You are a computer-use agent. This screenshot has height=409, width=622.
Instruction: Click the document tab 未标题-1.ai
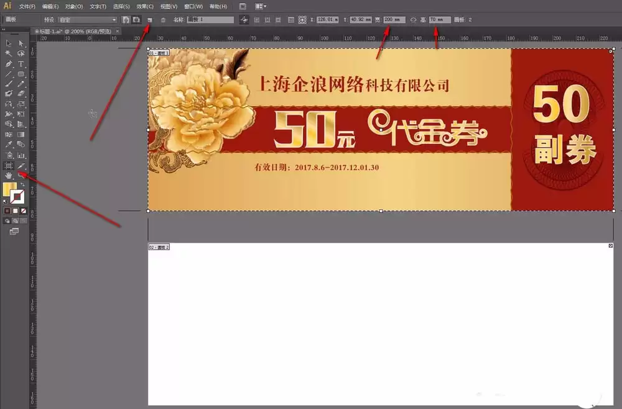[x=73, y=31]
